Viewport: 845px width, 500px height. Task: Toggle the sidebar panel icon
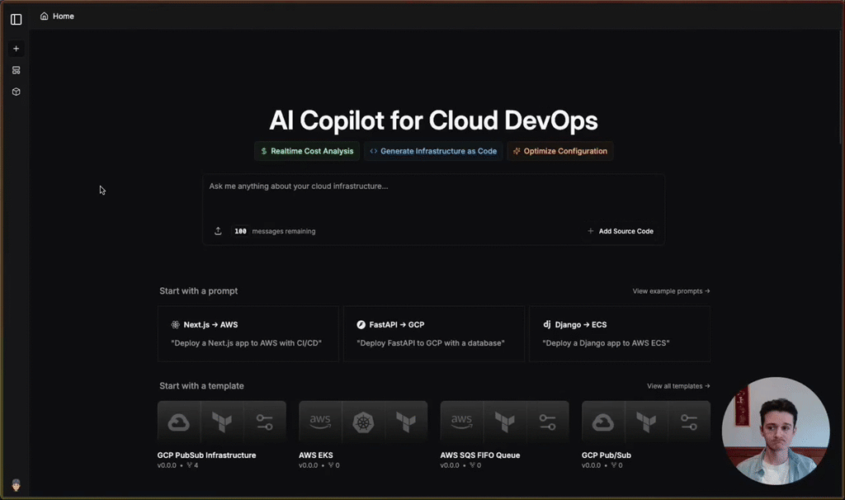pyautogui.click(x=17, y=20)
